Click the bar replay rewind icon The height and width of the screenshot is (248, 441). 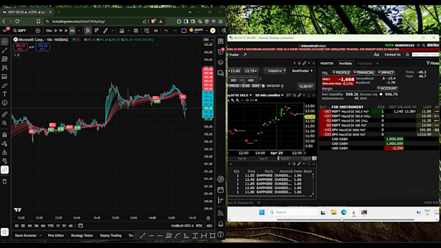pyautogui.click(x=156, y=30)
